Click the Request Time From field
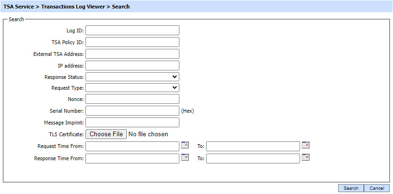The width and height of the screenshot is (393, 194). point(132,146)
